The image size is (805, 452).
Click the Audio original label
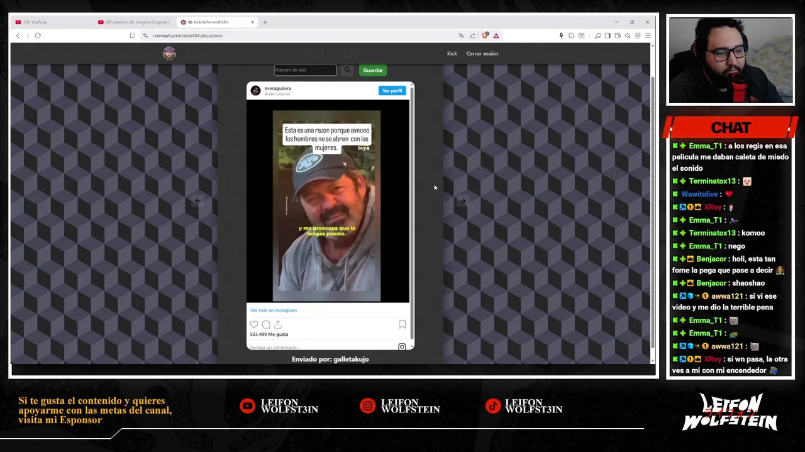(x=277, y=94)
